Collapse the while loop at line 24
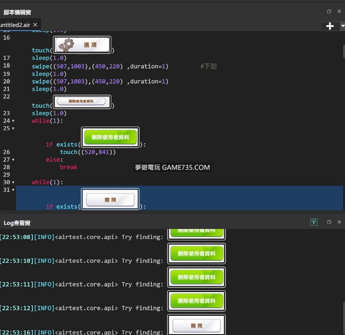Viewport: 345px width, 335px height. tap(13, 121)
